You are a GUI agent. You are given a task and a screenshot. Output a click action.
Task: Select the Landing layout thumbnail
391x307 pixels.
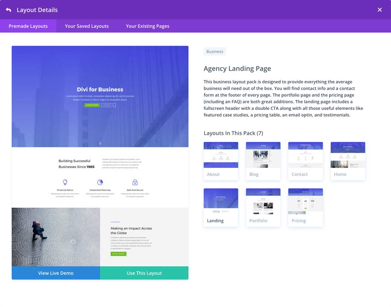221,207
